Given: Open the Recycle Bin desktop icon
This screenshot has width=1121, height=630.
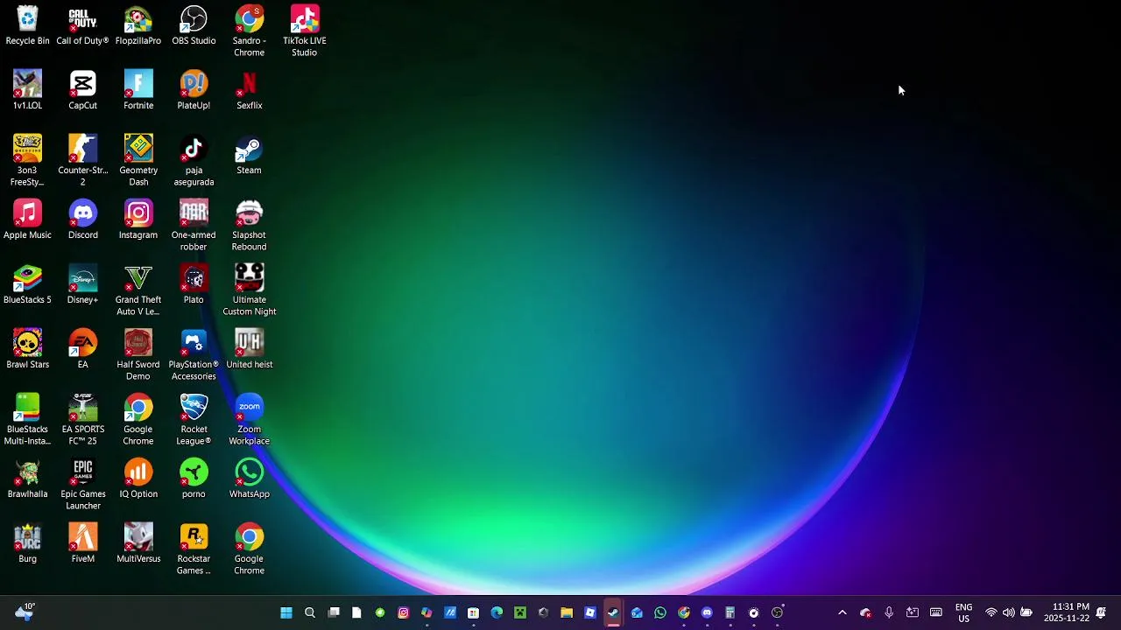Looking at the screenshot, I should [x=27, y=26].
